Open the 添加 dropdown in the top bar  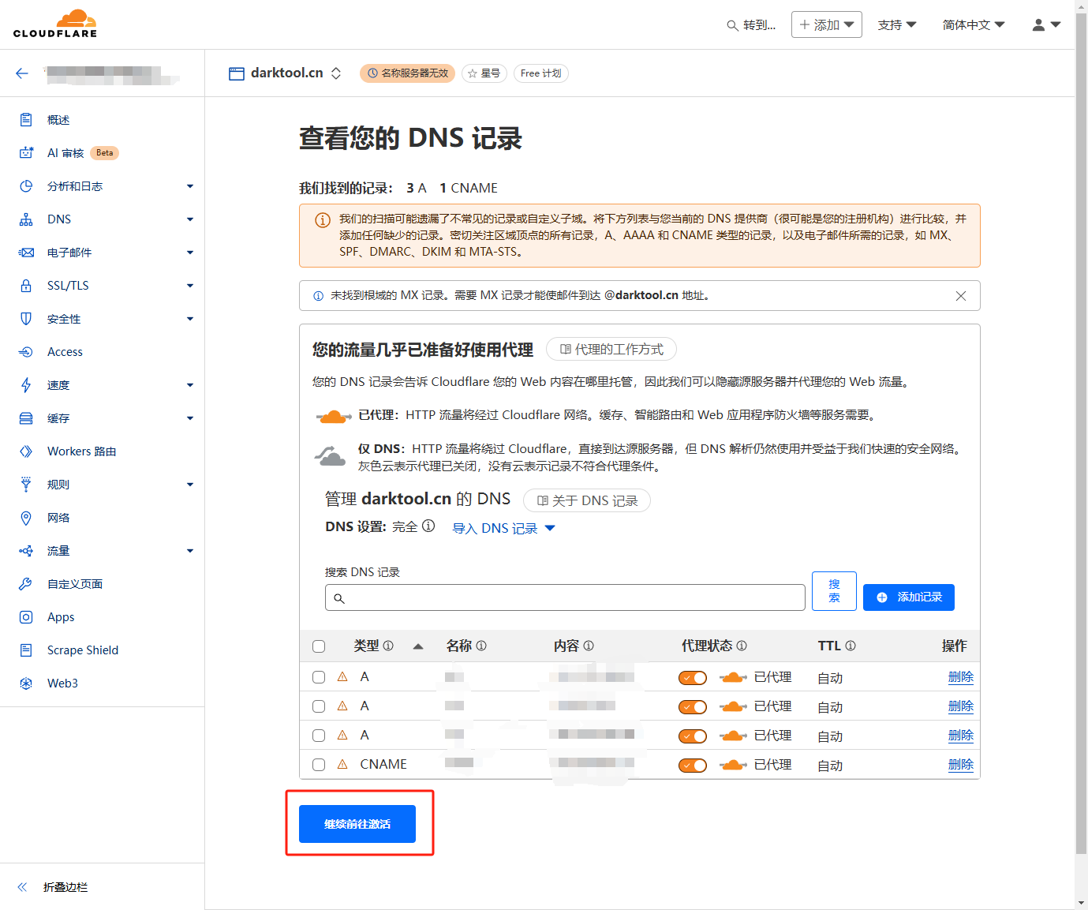coord(827,24)
